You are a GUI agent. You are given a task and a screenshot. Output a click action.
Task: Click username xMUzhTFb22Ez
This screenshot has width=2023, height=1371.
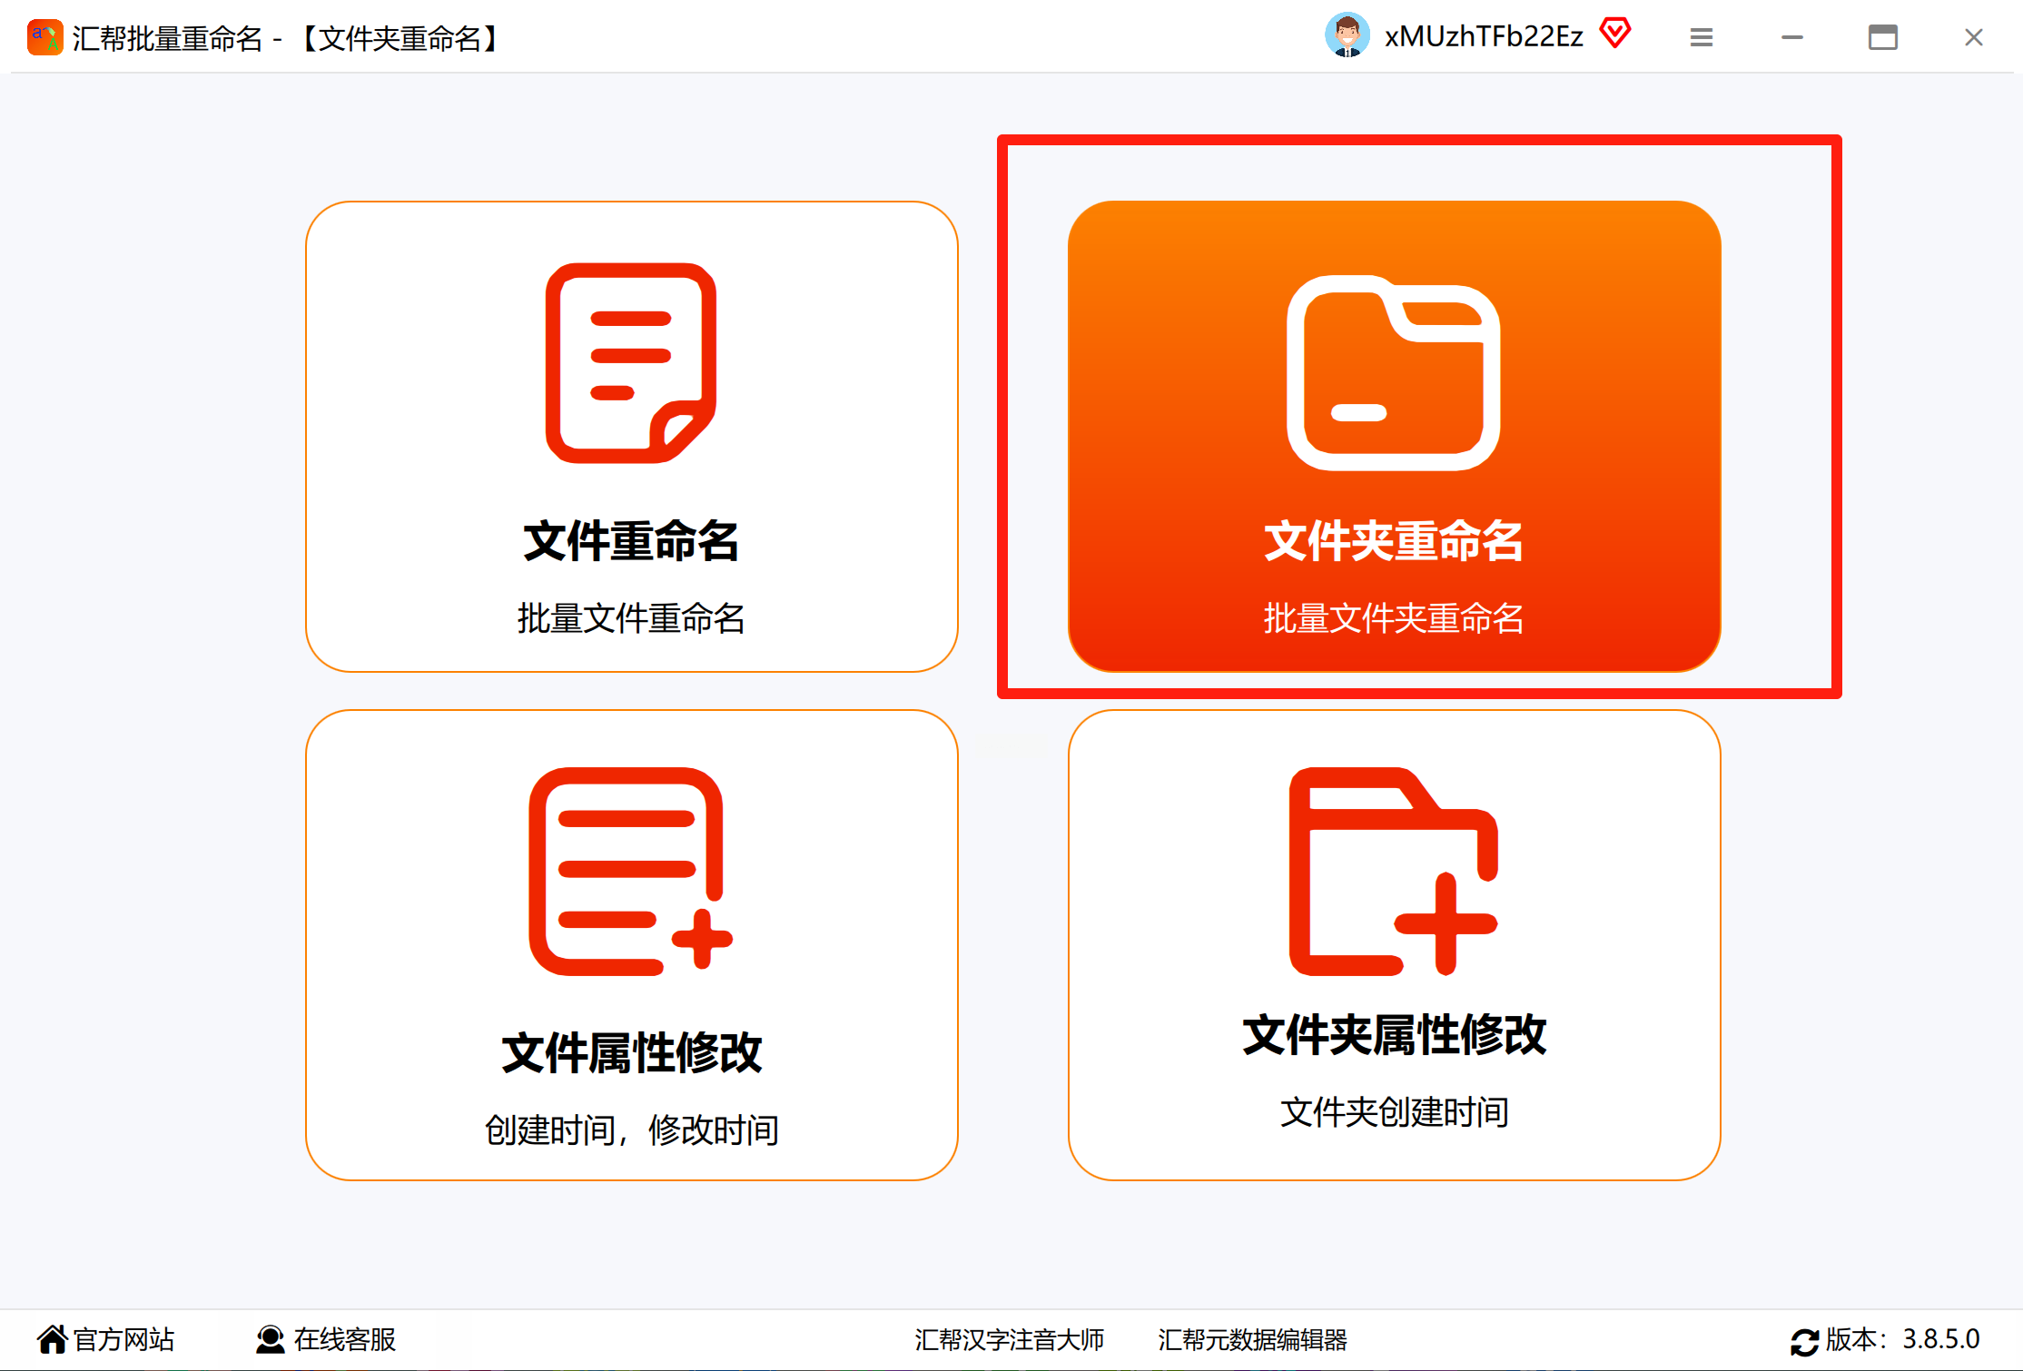pyautogui.click(x=1484, y=36)
